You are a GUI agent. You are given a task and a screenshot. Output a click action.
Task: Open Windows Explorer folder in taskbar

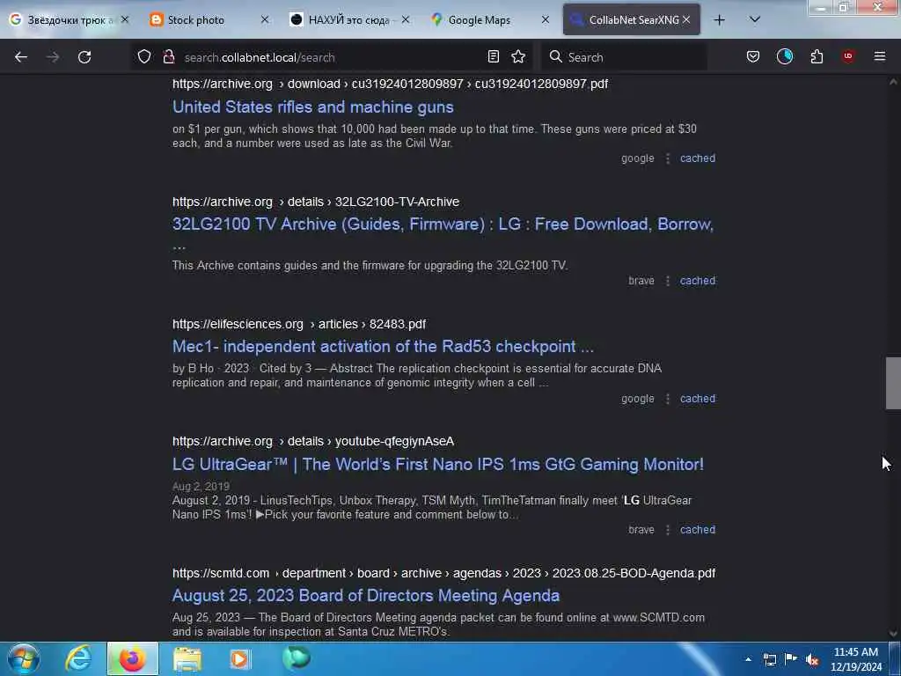[x=187, y=658]
